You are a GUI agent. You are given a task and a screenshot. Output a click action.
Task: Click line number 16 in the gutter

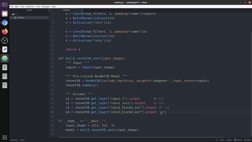52,58
